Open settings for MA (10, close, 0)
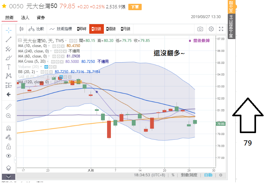The height and width of the screenshot is (189, 270). (x=58, y=46)
